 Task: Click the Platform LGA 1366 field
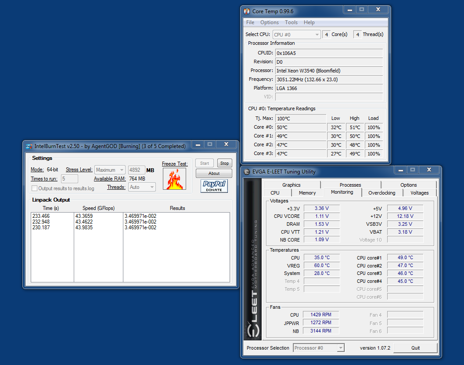pos(329,88)
